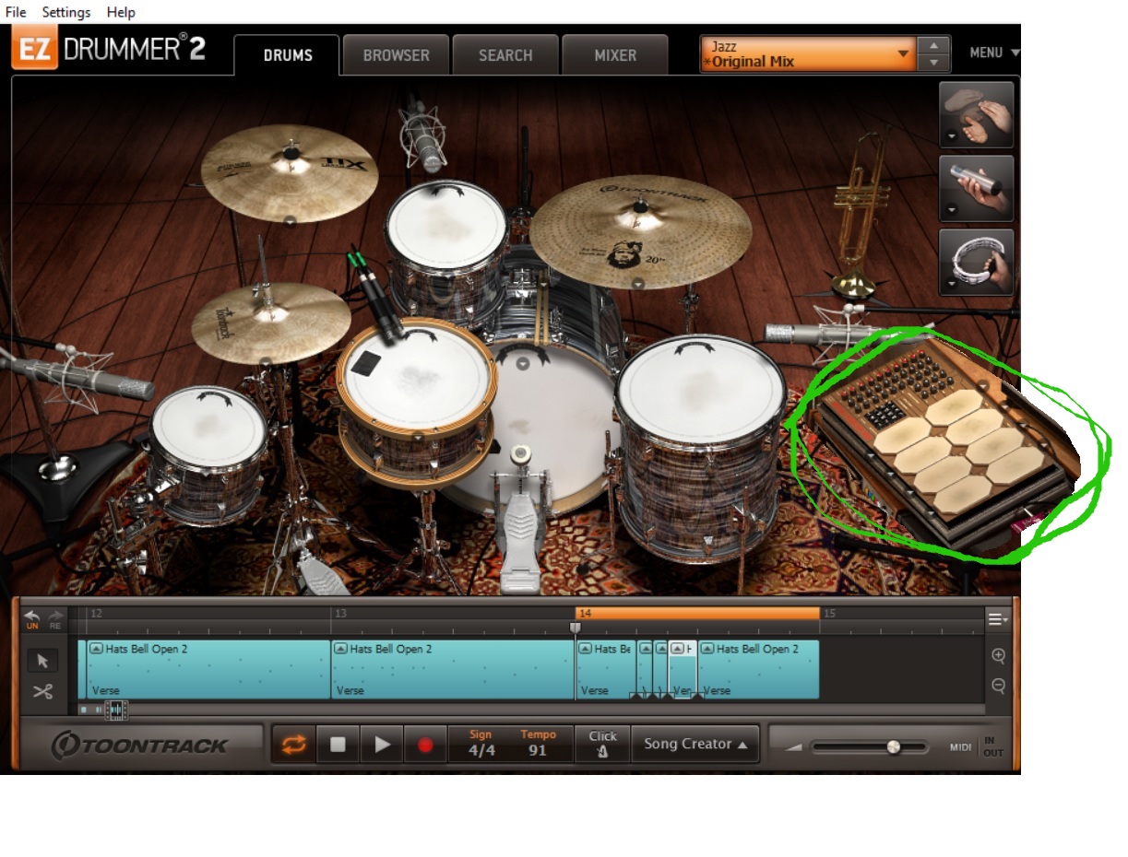Select the previous preset with up arrow
Image resolution: width=1128 pixels, height=857 pixels.
point(934,45)
